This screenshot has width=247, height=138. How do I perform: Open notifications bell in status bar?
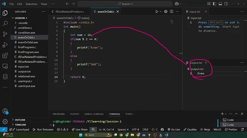point(242,129)
